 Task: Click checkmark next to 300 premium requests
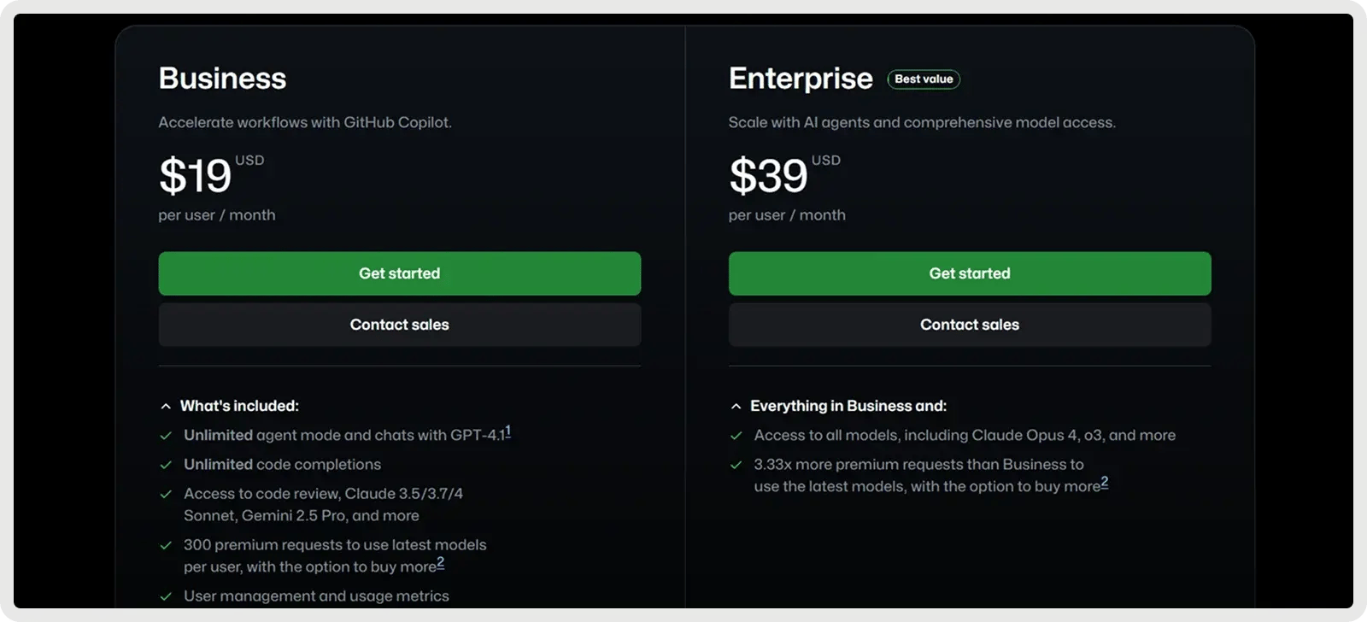tap(166, 545)
